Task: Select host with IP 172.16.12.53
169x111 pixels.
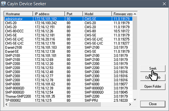Action: [68, 68]
